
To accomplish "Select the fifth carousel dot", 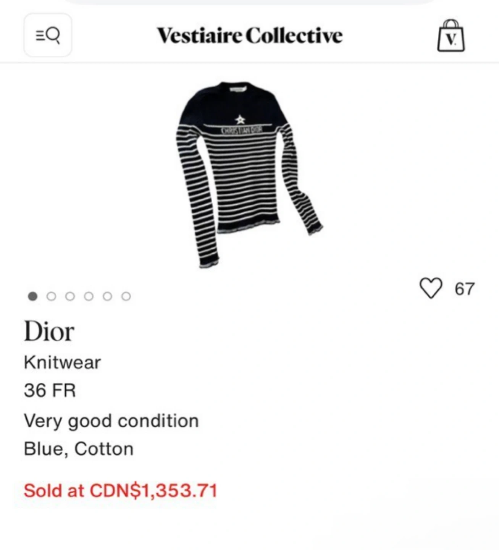I will (x=107, y=296).
